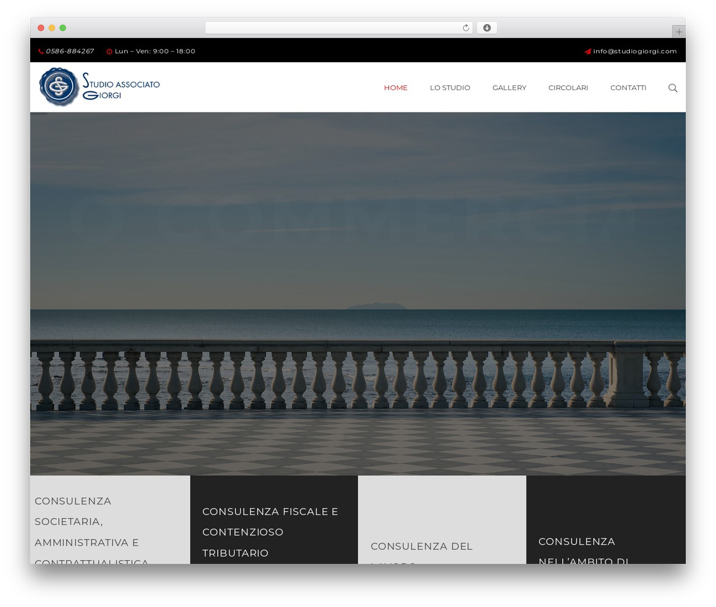
Task: Open the LO STUDIO menu item
Action: [x=450, y=88]
